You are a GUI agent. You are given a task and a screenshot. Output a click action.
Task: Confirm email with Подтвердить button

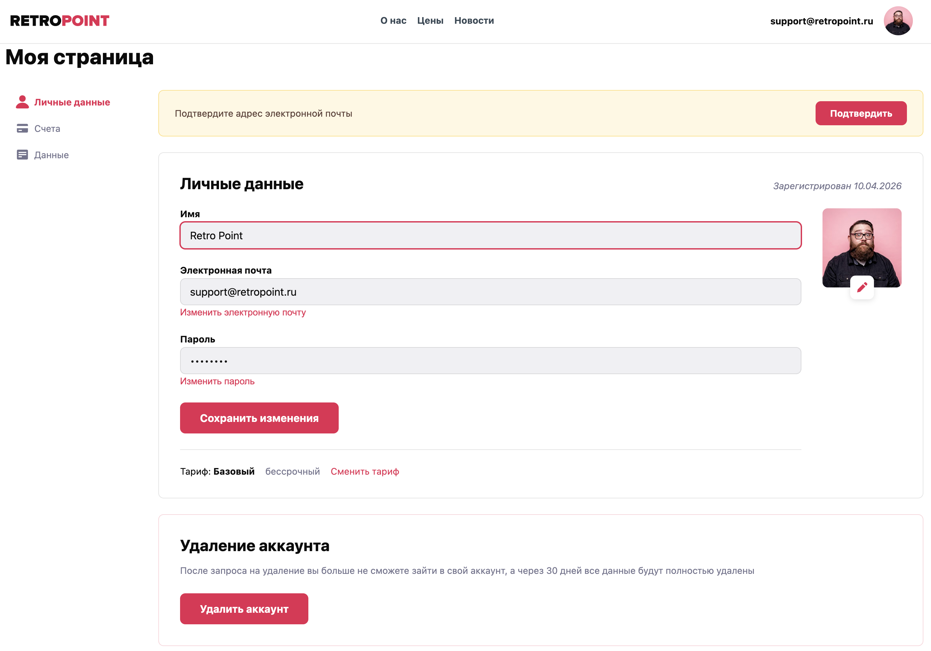click(x=861, y=113)
